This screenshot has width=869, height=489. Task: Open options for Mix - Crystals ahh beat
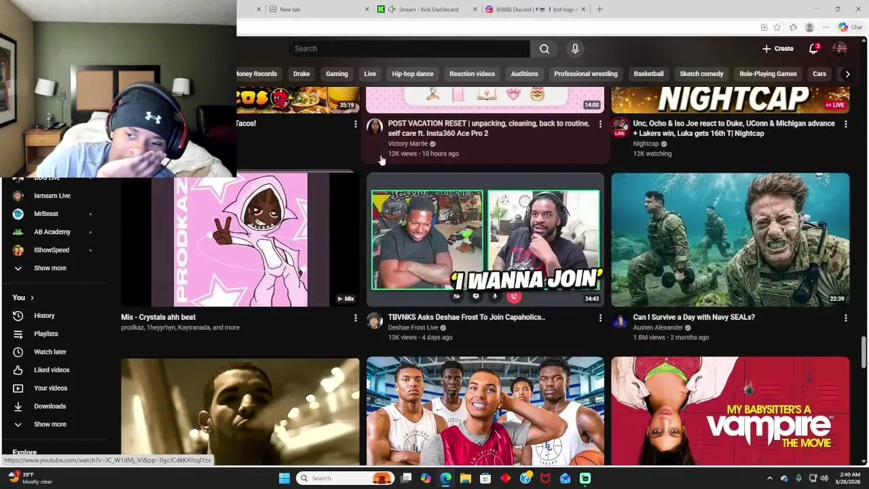tap(355, 318)
